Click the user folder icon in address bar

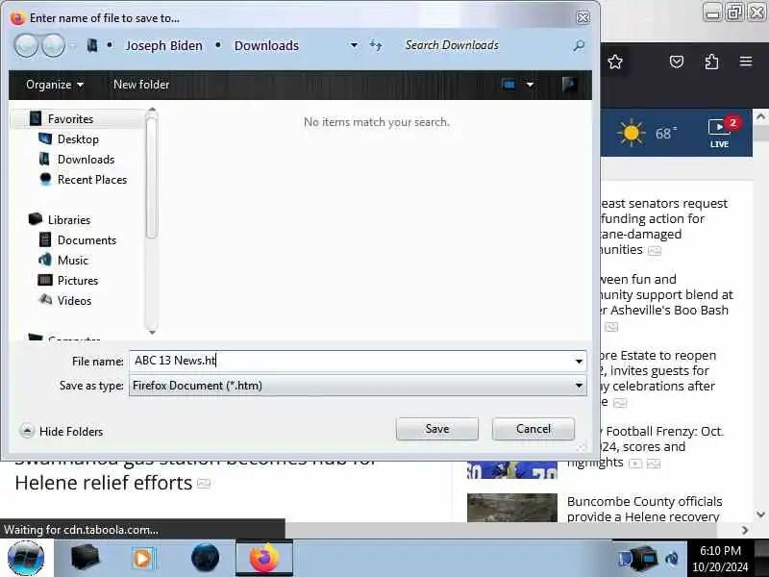point(92,45)
